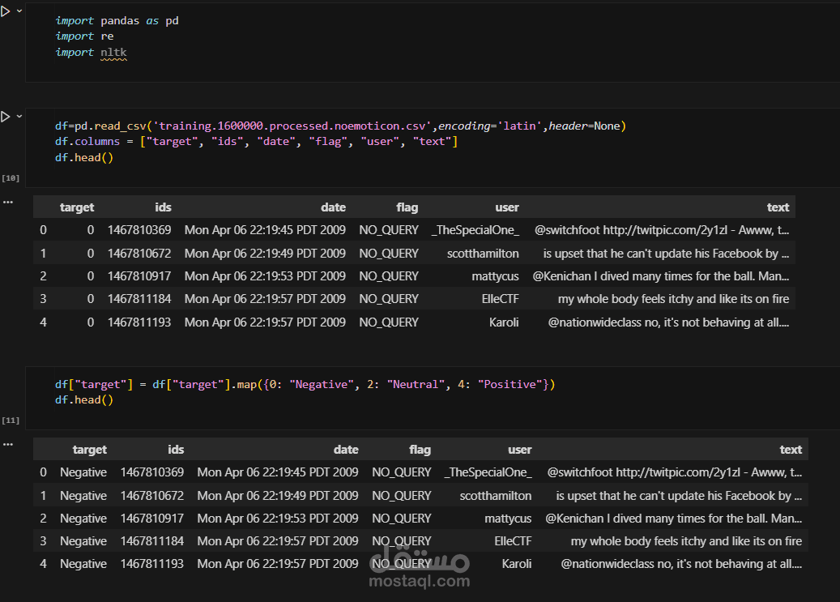Click the mostaql.com watermark logo
The image size is (840, 602).
(x=419, y=571)
